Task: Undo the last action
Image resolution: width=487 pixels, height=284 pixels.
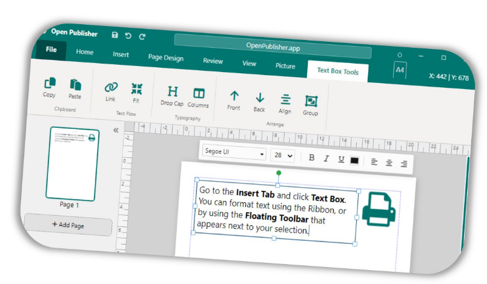Action: pyautogui.click(x=128, y=36)
